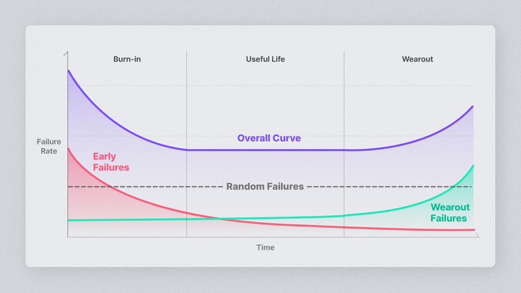Click the purple curve's starting peak at left
Screen dimensions: 521x293
point(68,71)
